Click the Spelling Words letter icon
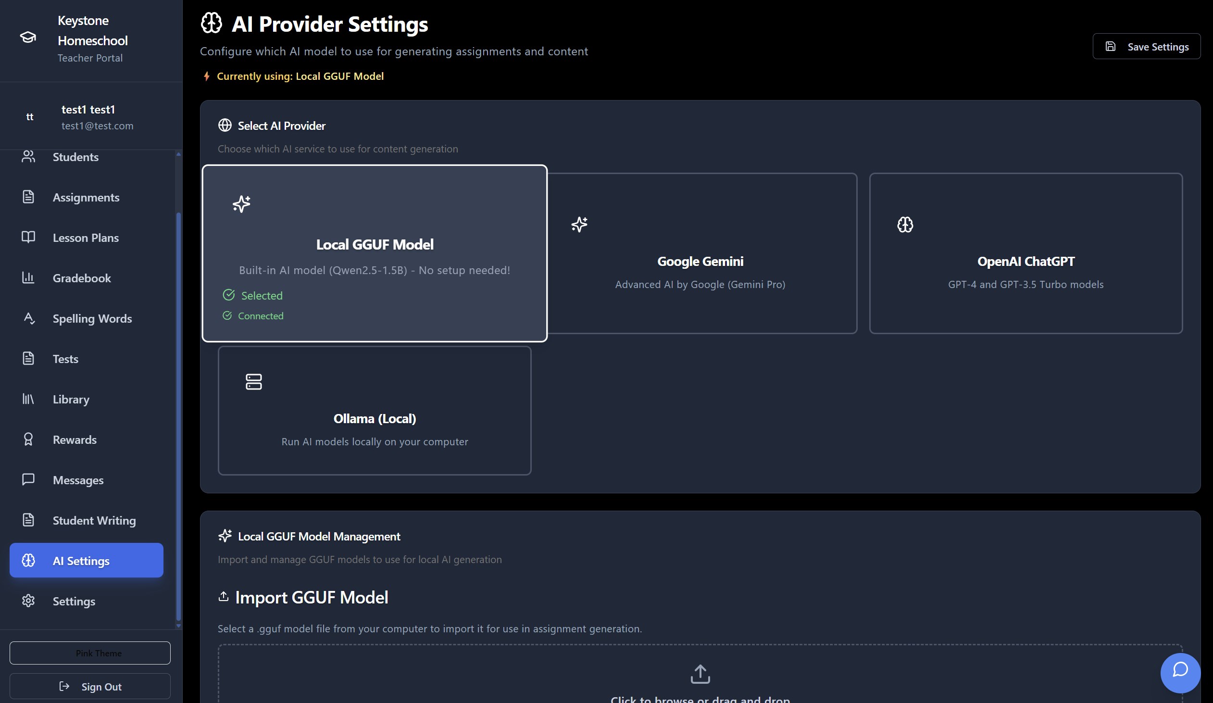This screenshot has height=703, width=1213. [x=28, y=318]
